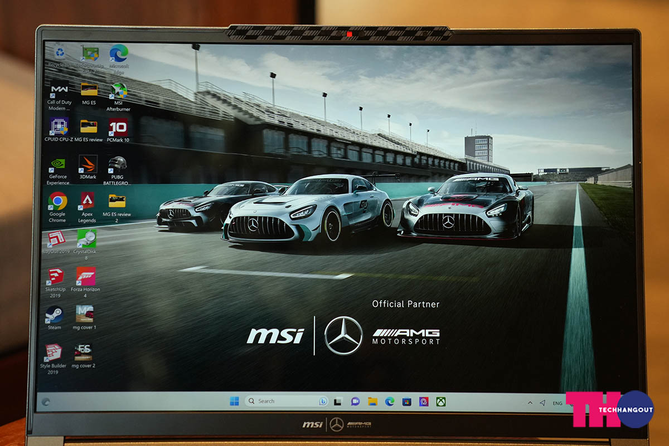Select the mg cover 2 image file

point(83,356)
